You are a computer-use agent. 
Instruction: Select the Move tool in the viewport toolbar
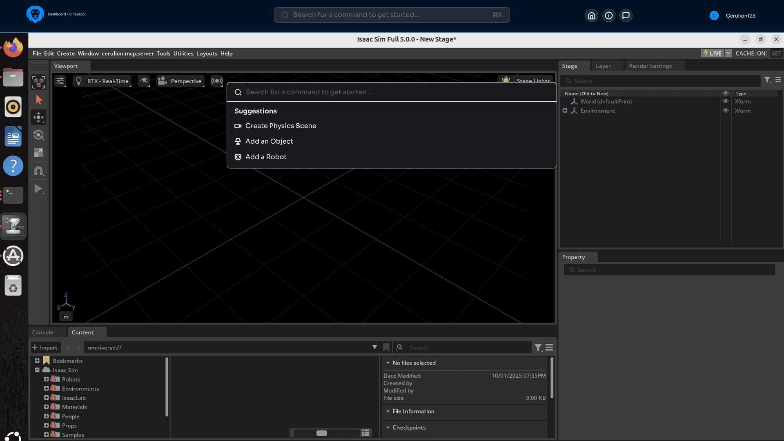tap(38, 118)
